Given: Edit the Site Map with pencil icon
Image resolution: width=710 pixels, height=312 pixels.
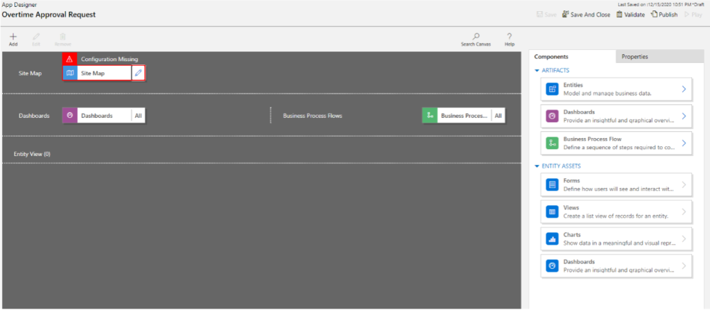Looking at the screenshot, I should (138, 73).
